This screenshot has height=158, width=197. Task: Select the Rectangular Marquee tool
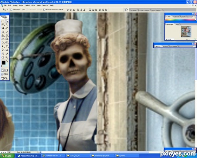tap(3, 21)
